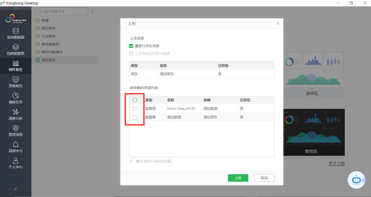This screenshot has height=197, width=371.
Task: Collapse the left sidebar with the « arrow
Action: click(x=15, y=189)
